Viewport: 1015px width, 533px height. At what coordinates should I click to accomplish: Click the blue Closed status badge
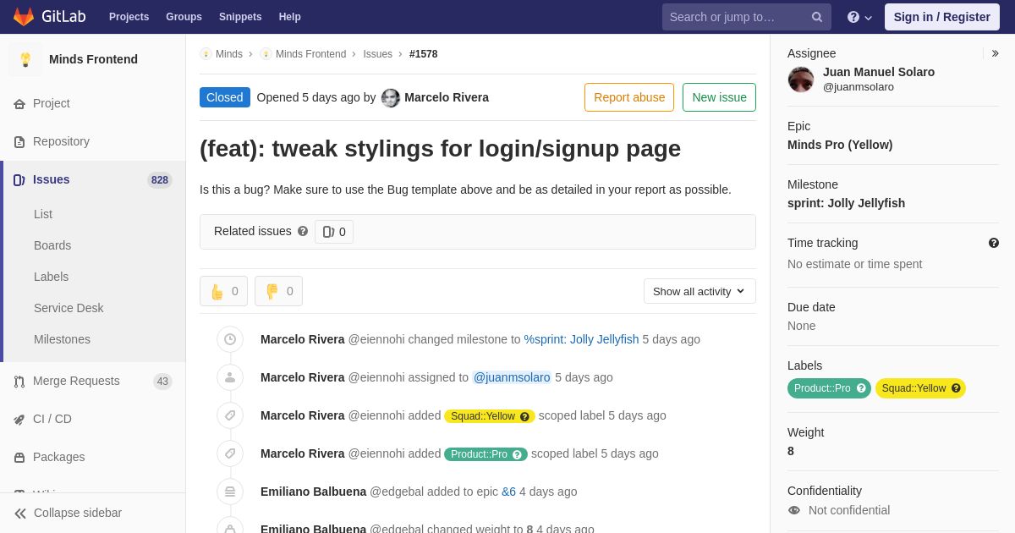pyautogui.click(x=225, y=97)
